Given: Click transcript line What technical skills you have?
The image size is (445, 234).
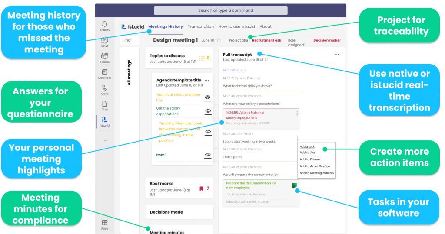Looking at the screenshot, I should [247, 86].
